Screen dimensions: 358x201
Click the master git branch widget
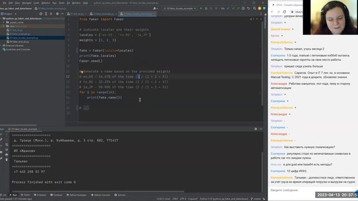[x=256, y=199]
